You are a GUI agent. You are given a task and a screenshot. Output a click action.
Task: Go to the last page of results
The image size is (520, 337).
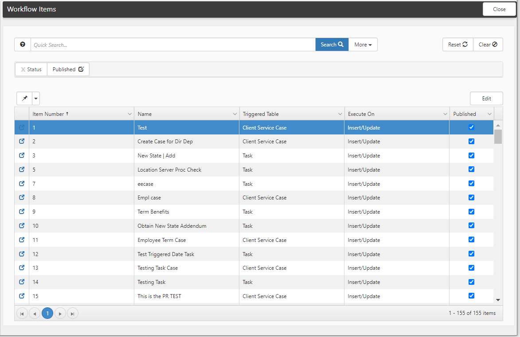tap(72, 314)
